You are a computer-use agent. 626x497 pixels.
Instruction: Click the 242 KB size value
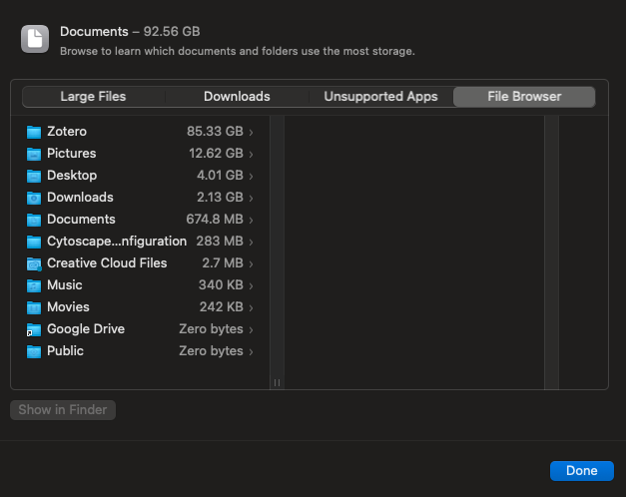point(222,307)
